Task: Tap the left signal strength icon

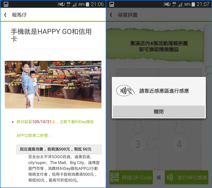Action: 74,5
